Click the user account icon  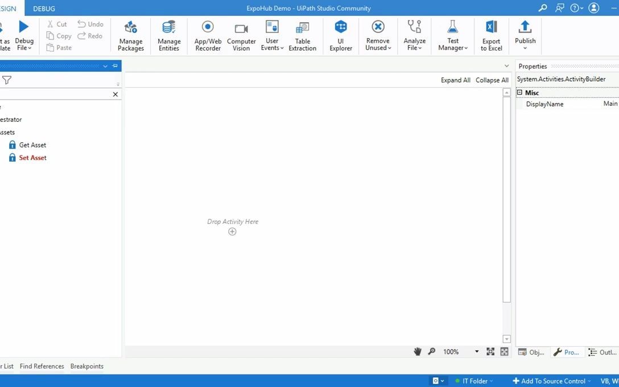click(x=594, y=8)
